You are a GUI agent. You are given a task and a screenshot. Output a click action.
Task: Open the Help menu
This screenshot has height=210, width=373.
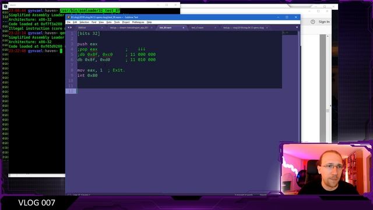(x=149, y=22)
